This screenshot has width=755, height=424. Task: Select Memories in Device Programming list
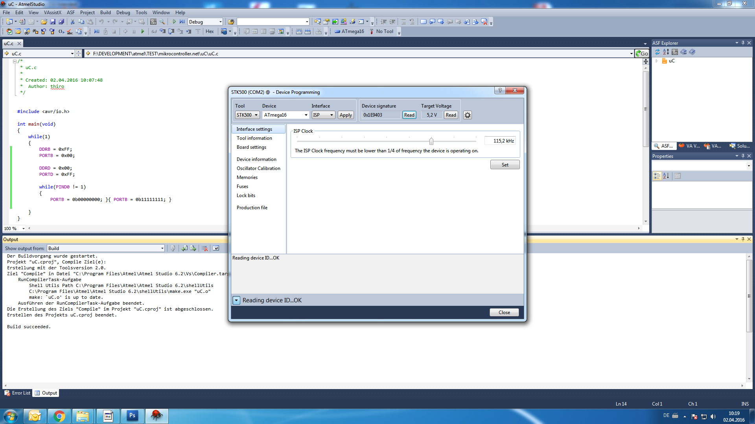pyautogui.click(x=247, y=177)
